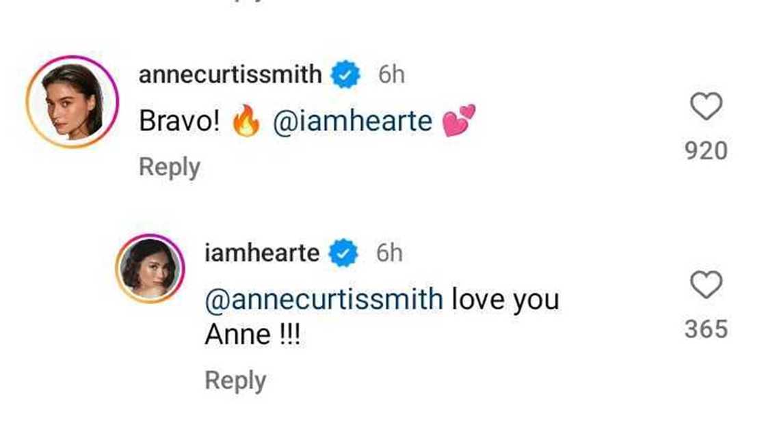Follow the @iamhearte mention in Bravo comment

pos(352,122)
